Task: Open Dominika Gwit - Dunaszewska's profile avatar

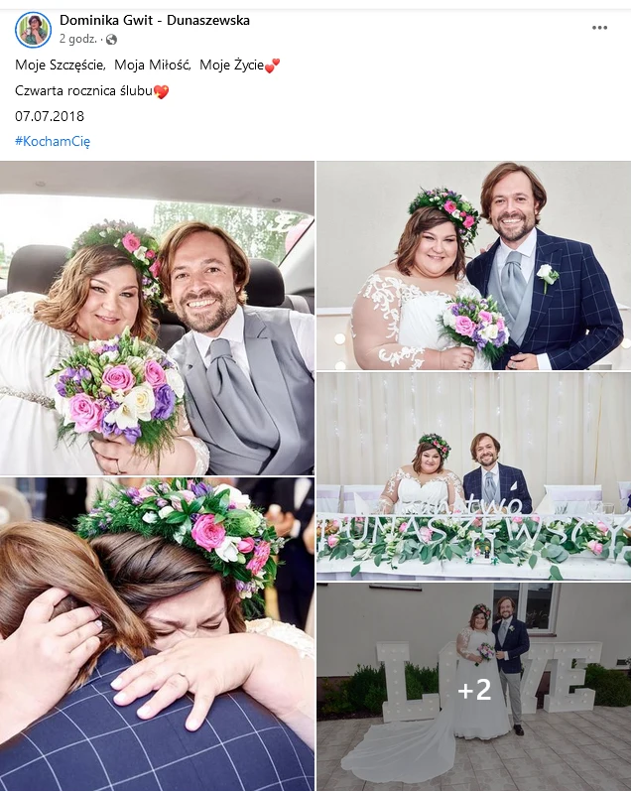Action: (x=34, y=30)
